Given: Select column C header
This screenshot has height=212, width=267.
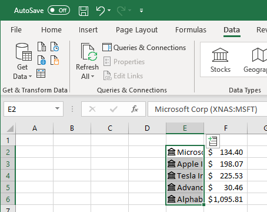Looking at the screenshot, I should [110, 128].
